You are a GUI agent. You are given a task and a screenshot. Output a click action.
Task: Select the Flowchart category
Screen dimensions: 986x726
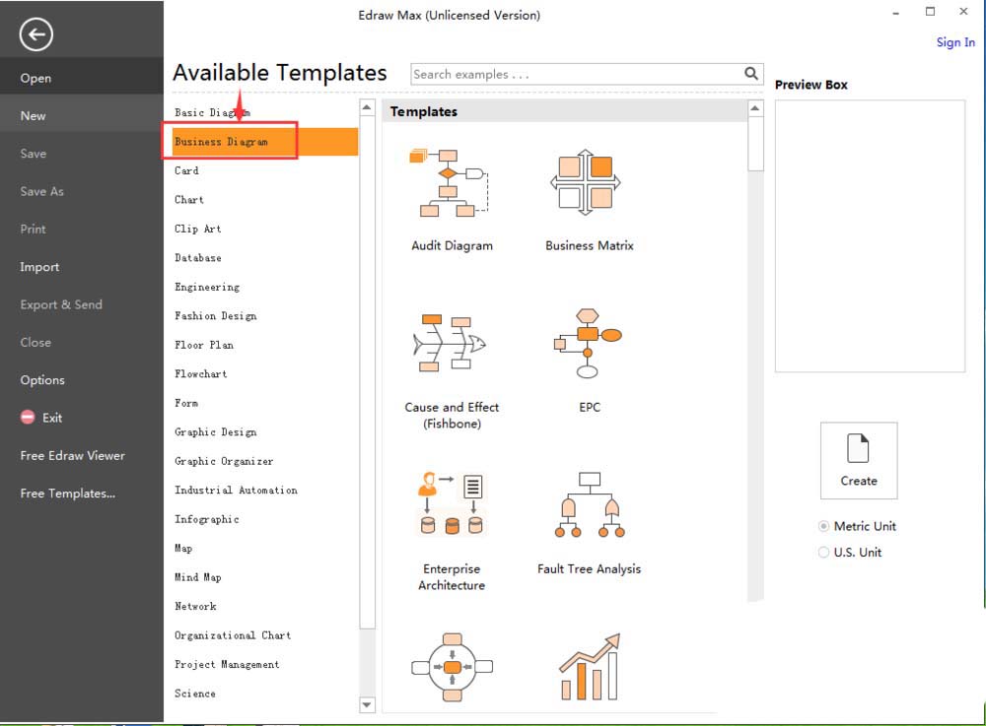tap(200, 373)
